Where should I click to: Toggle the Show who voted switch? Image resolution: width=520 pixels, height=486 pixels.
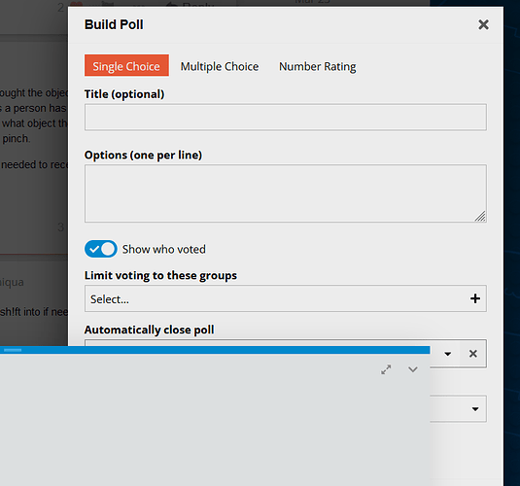[101, 249]
